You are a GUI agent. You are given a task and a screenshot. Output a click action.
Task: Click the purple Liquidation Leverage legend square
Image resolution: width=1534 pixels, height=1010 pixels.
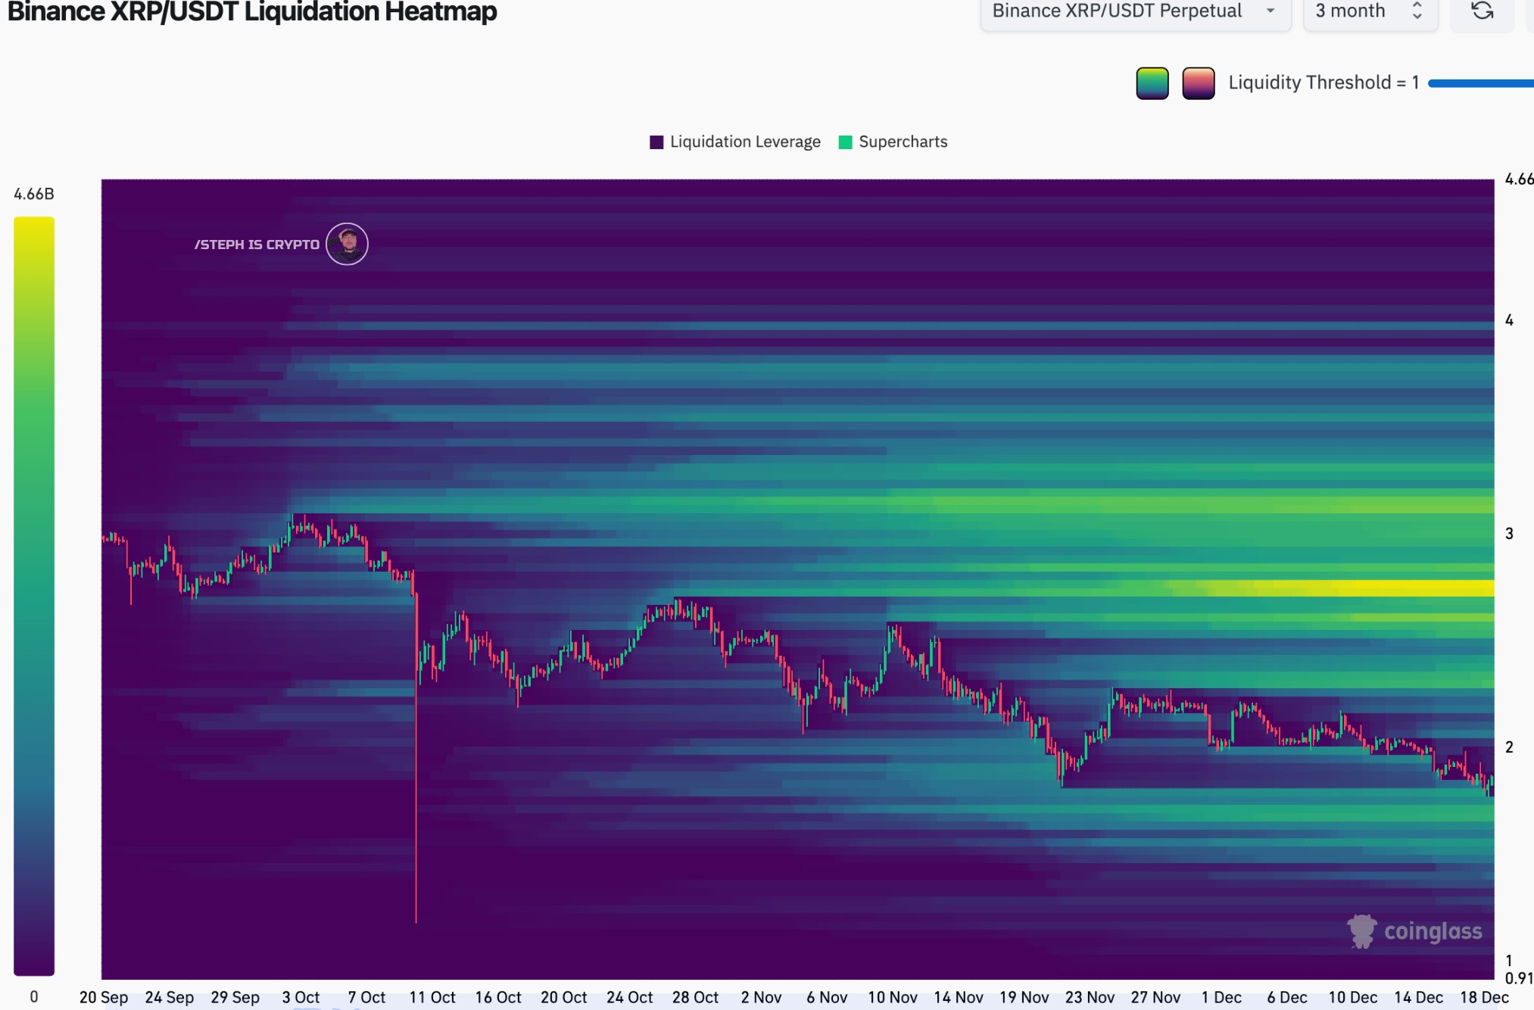pyautogui.click(x=656, y=142)
